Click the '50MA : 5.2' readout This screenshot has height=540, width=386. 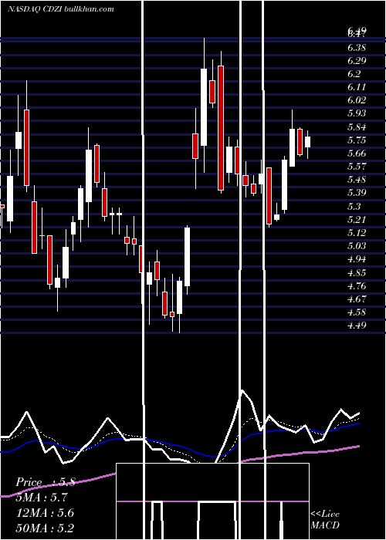click(45, 528)
